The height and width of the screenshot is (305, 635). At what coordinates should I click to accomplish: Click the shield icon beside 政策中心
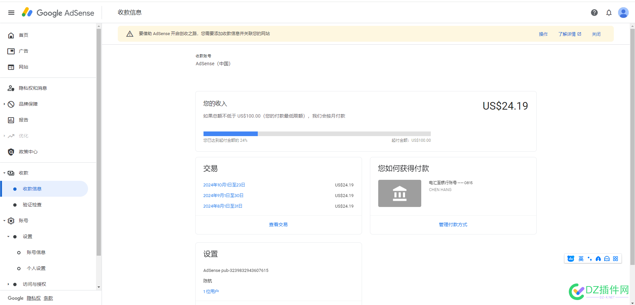[11, 152]
